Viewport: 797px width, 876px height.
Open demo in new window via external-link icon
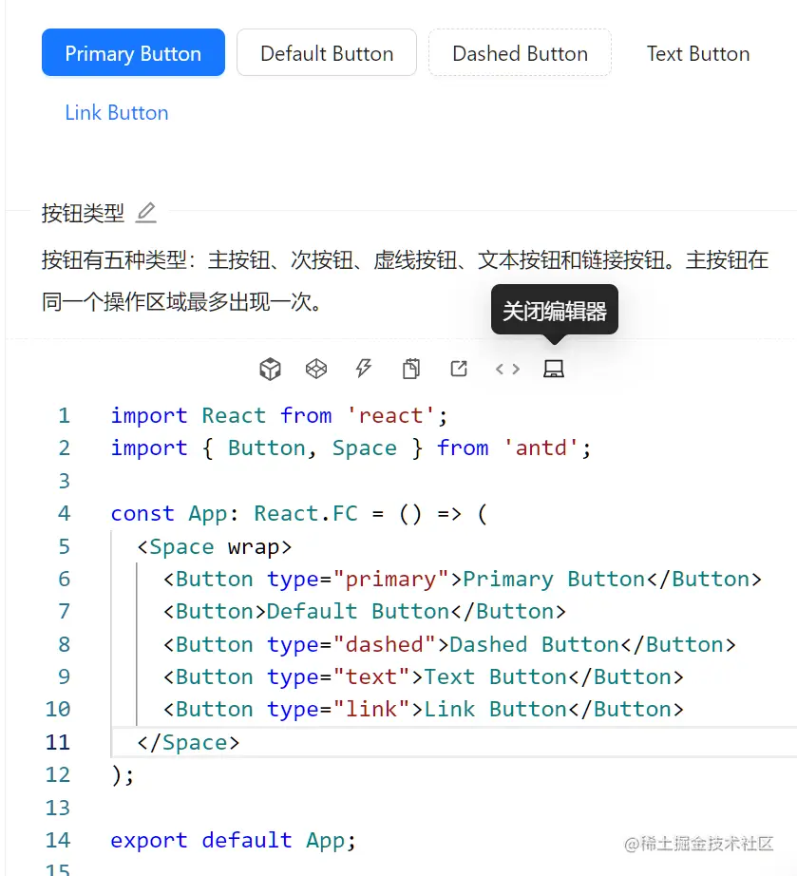459,369
